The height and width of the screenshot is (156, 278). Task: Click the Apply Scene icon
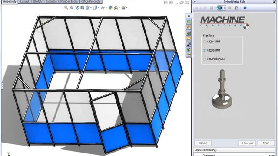(116, 8)
